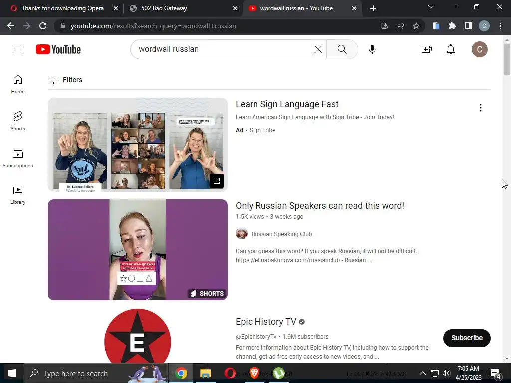
Task: Open Shorts in the sidebar
Action: coord(18,121)
